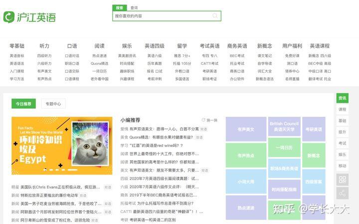Open article "红酒"的英语是red wine吗
359x224 pixels.
(x=156, y=146)
